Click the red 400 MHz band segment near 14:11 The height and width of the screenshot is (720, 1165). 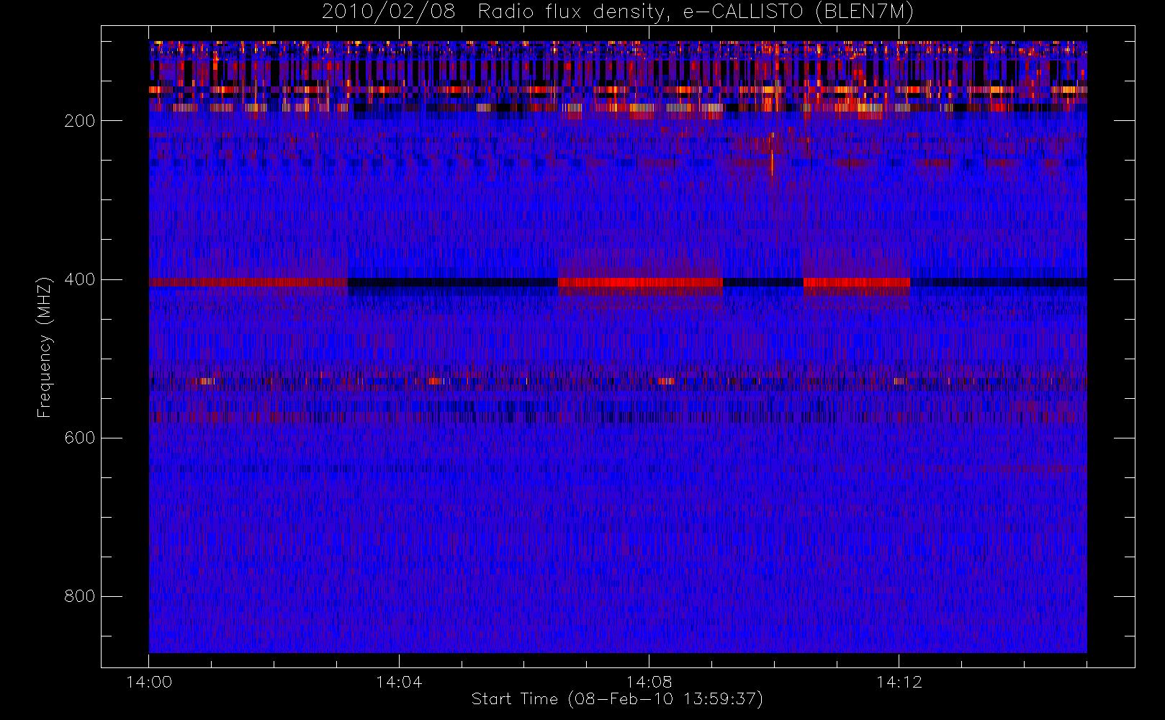(857, 282)
